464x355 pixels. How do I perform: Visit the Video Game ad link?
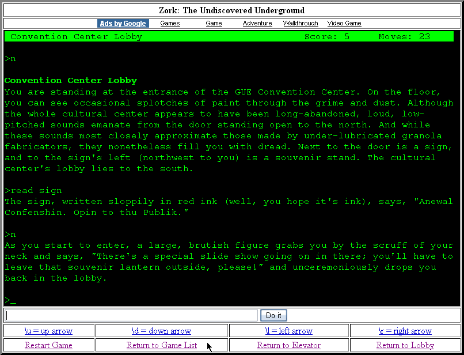(344, 24)
